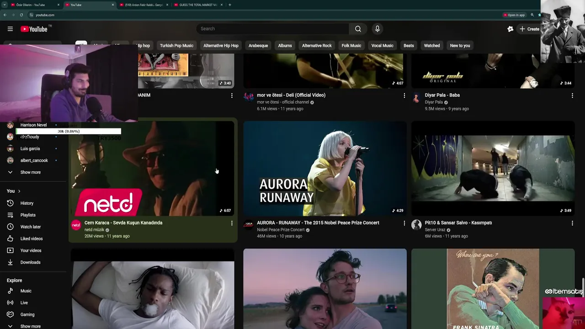Reload the page with the refresh icon
The width and height of the screenshot is (585, 329).
click(21, 15)
